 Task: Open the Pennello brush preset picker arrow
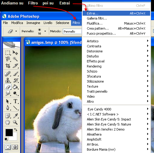[45, 31]
